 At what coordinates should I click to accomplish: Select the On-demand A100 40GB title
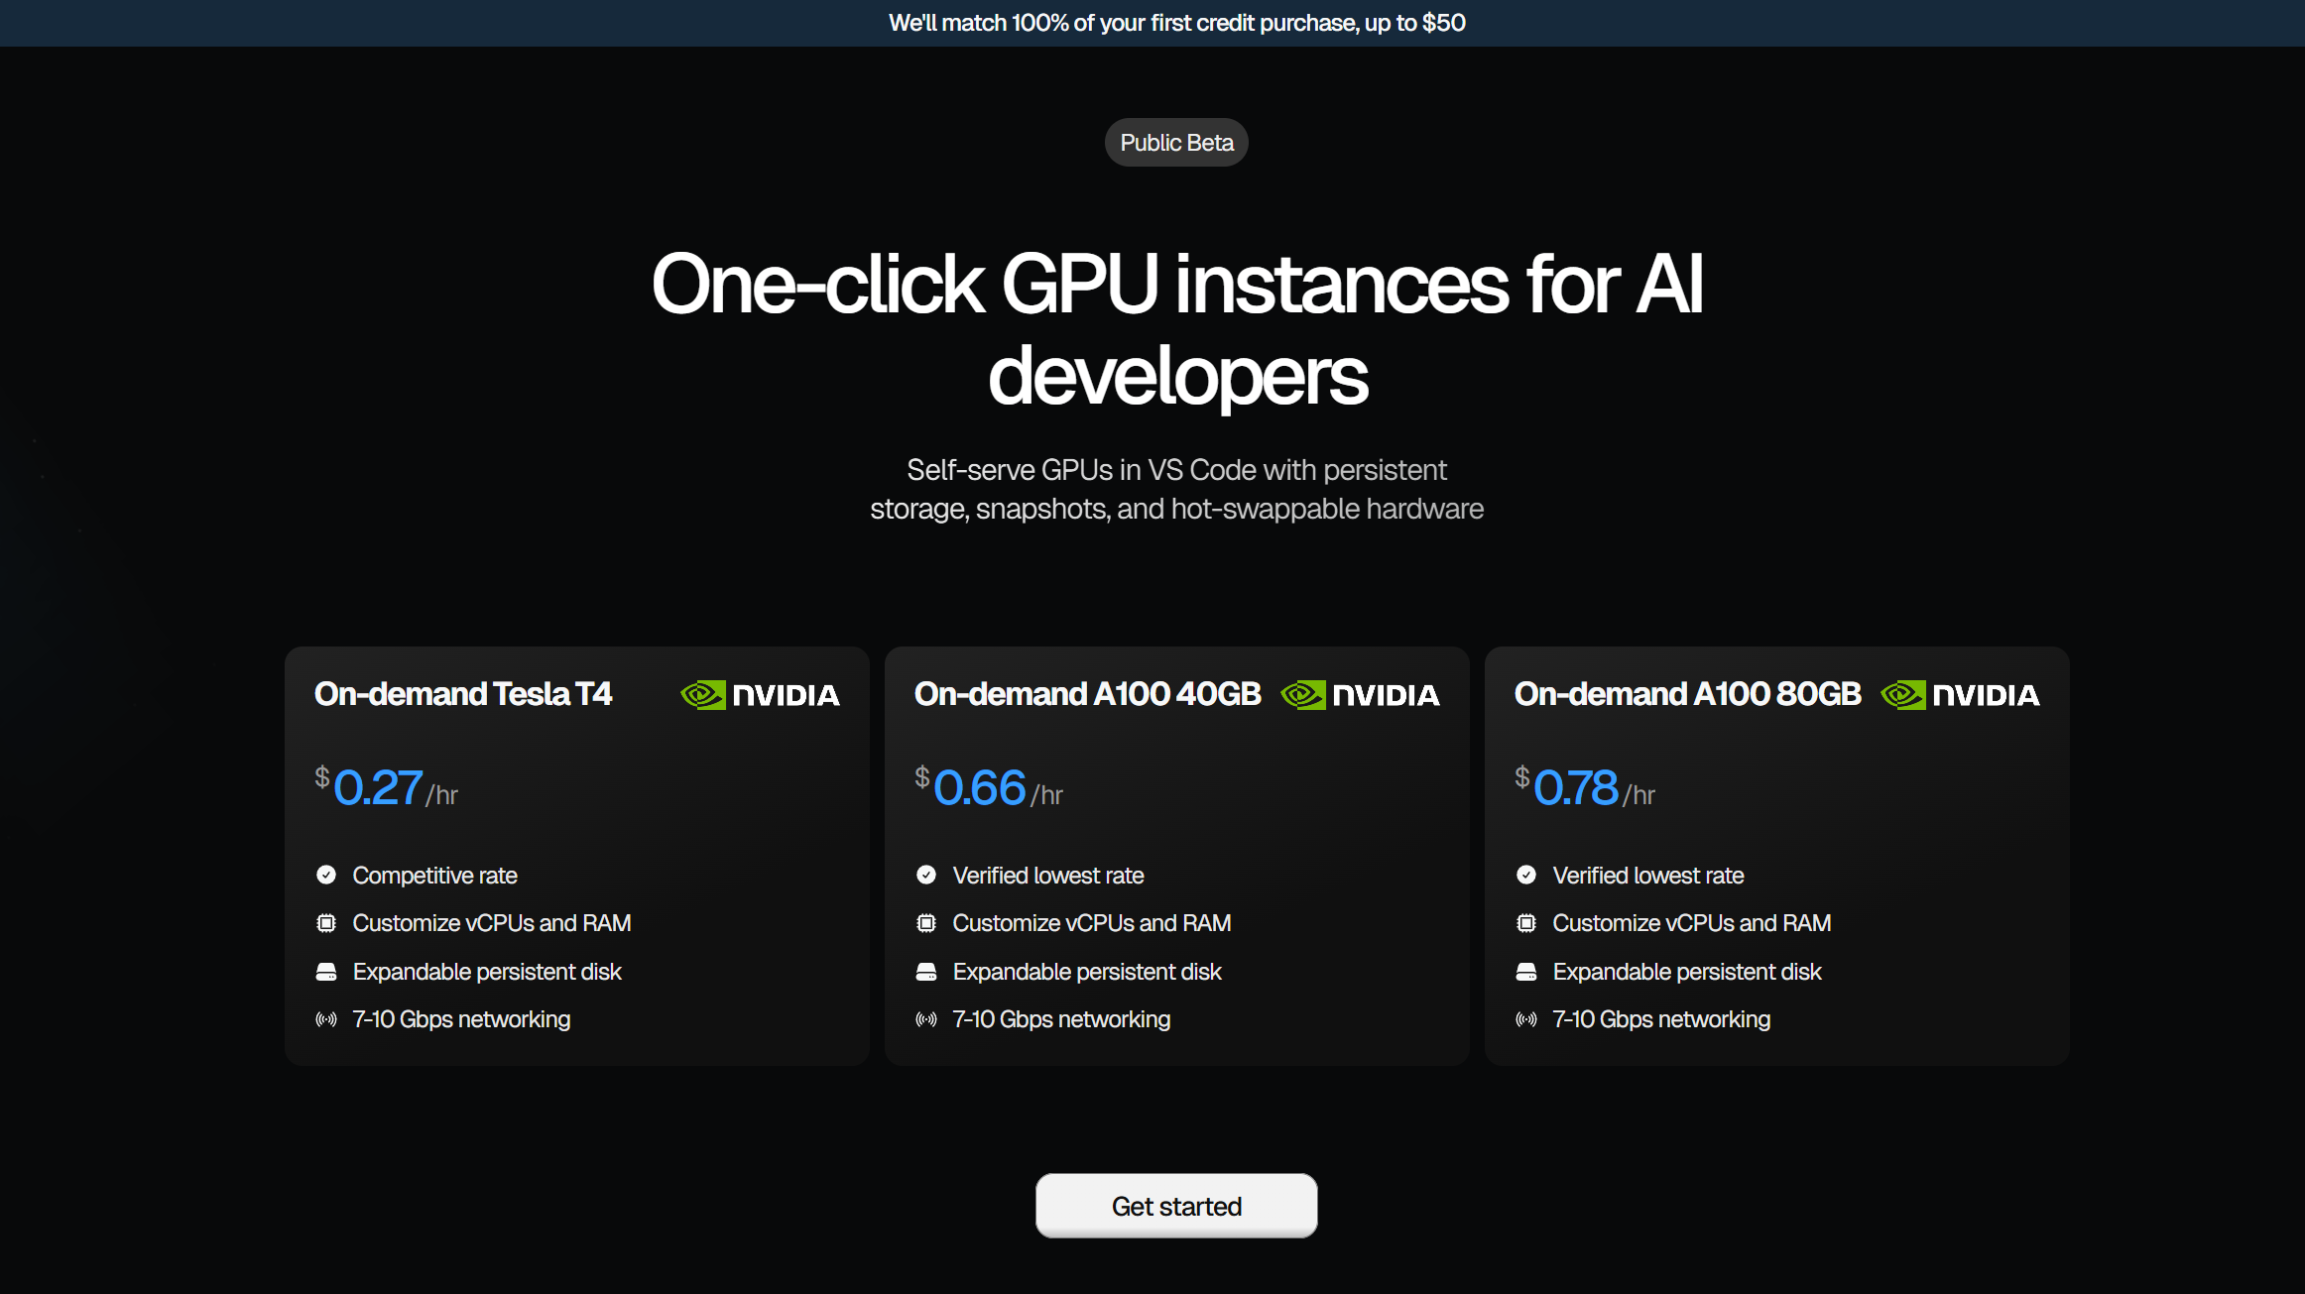(1087, 694)
